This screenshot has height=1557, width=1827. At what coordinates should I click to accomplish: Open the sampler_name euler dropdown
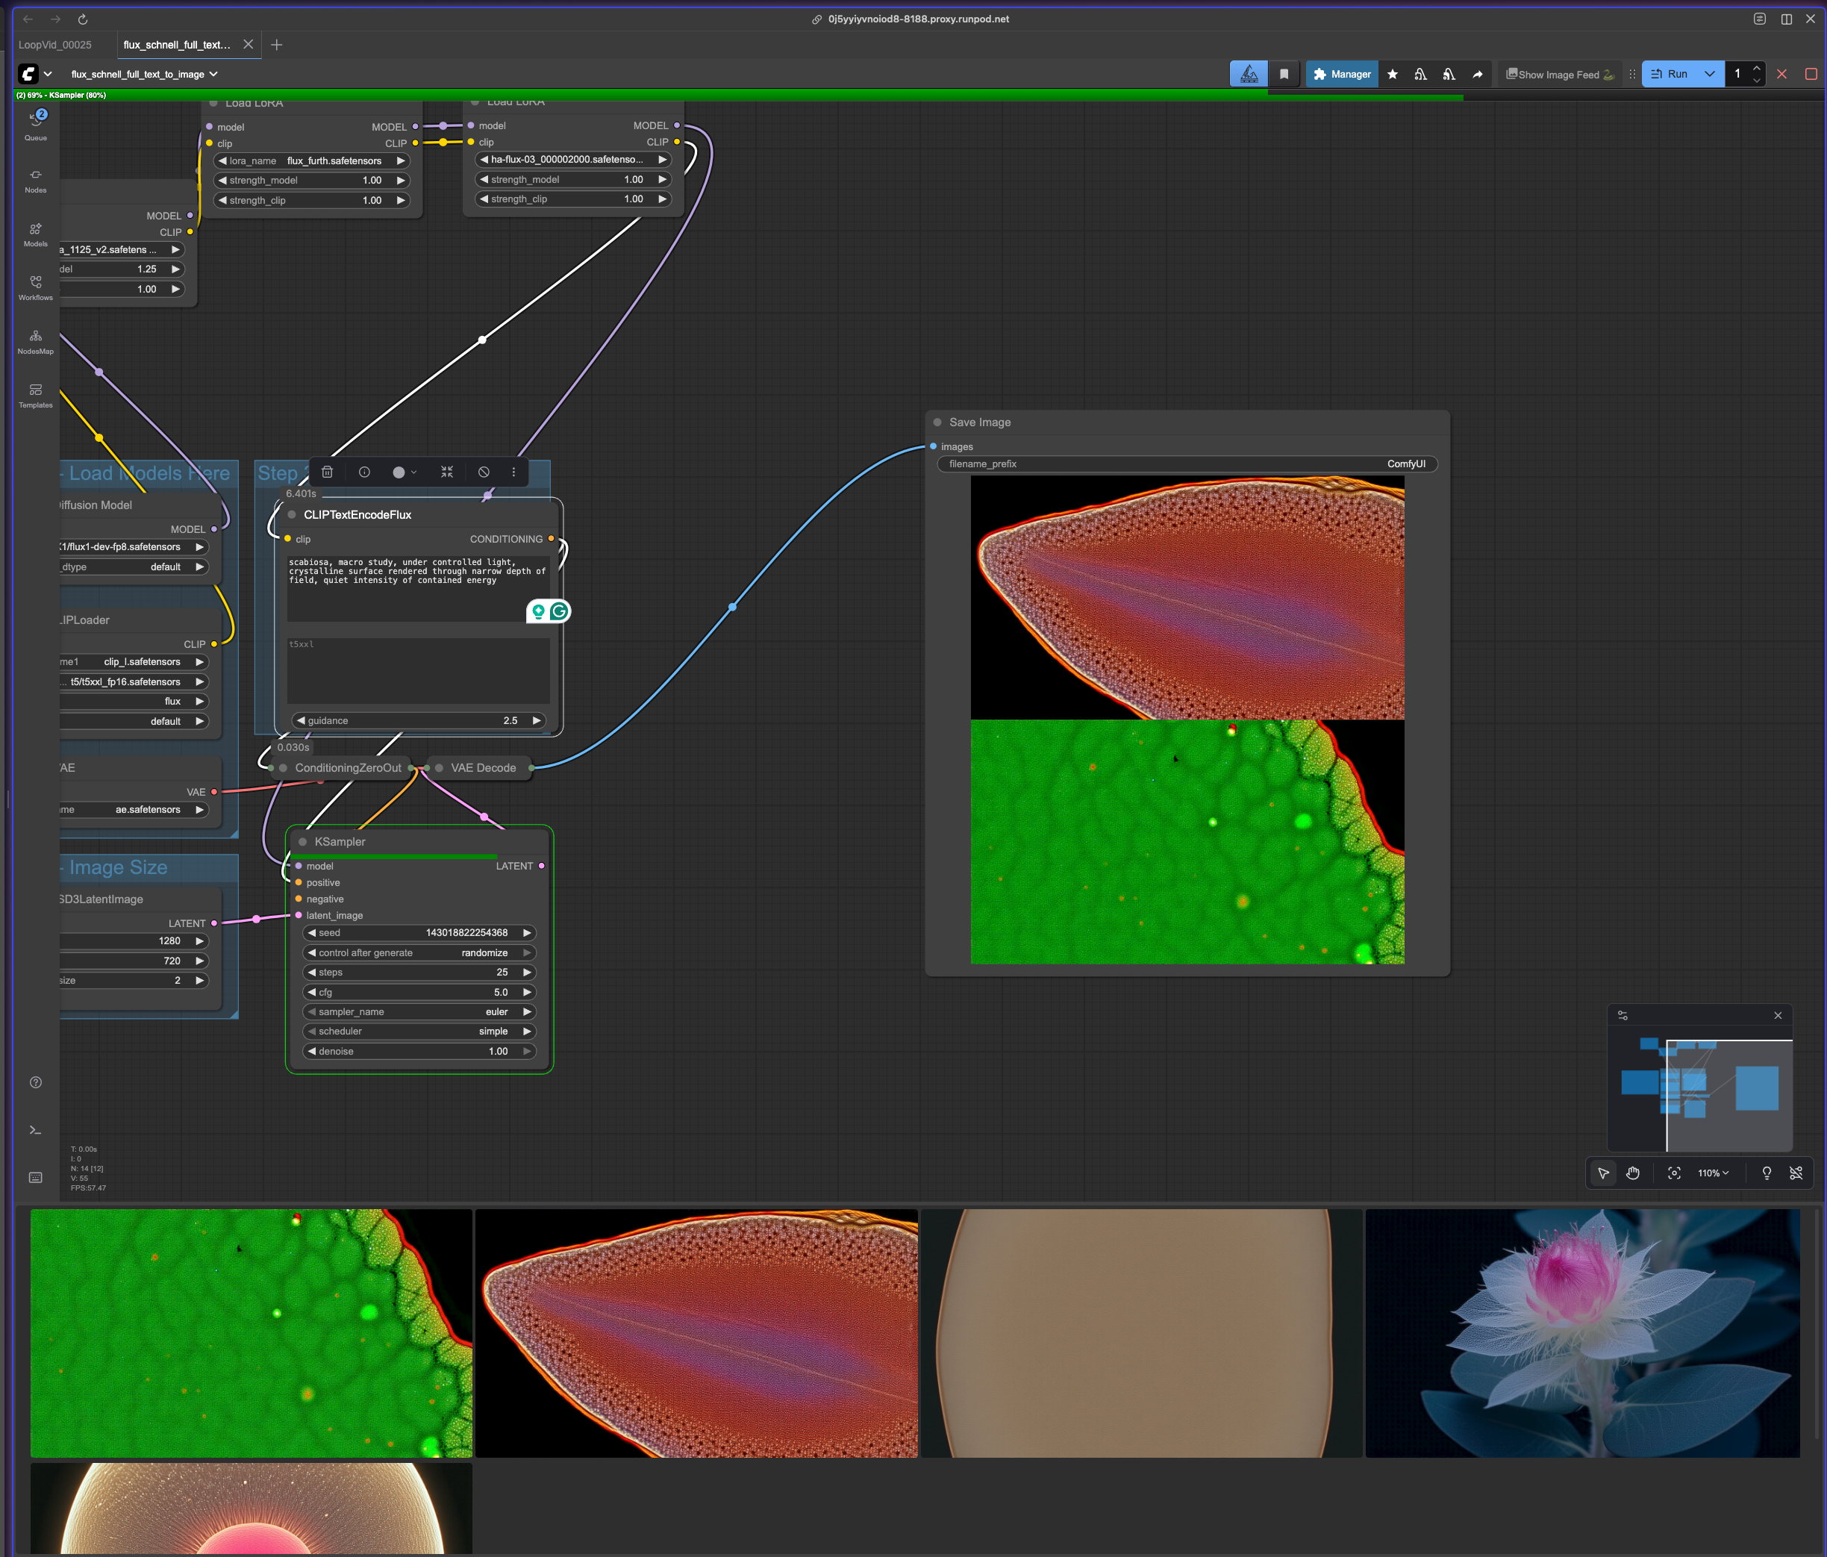point(419,1012)
